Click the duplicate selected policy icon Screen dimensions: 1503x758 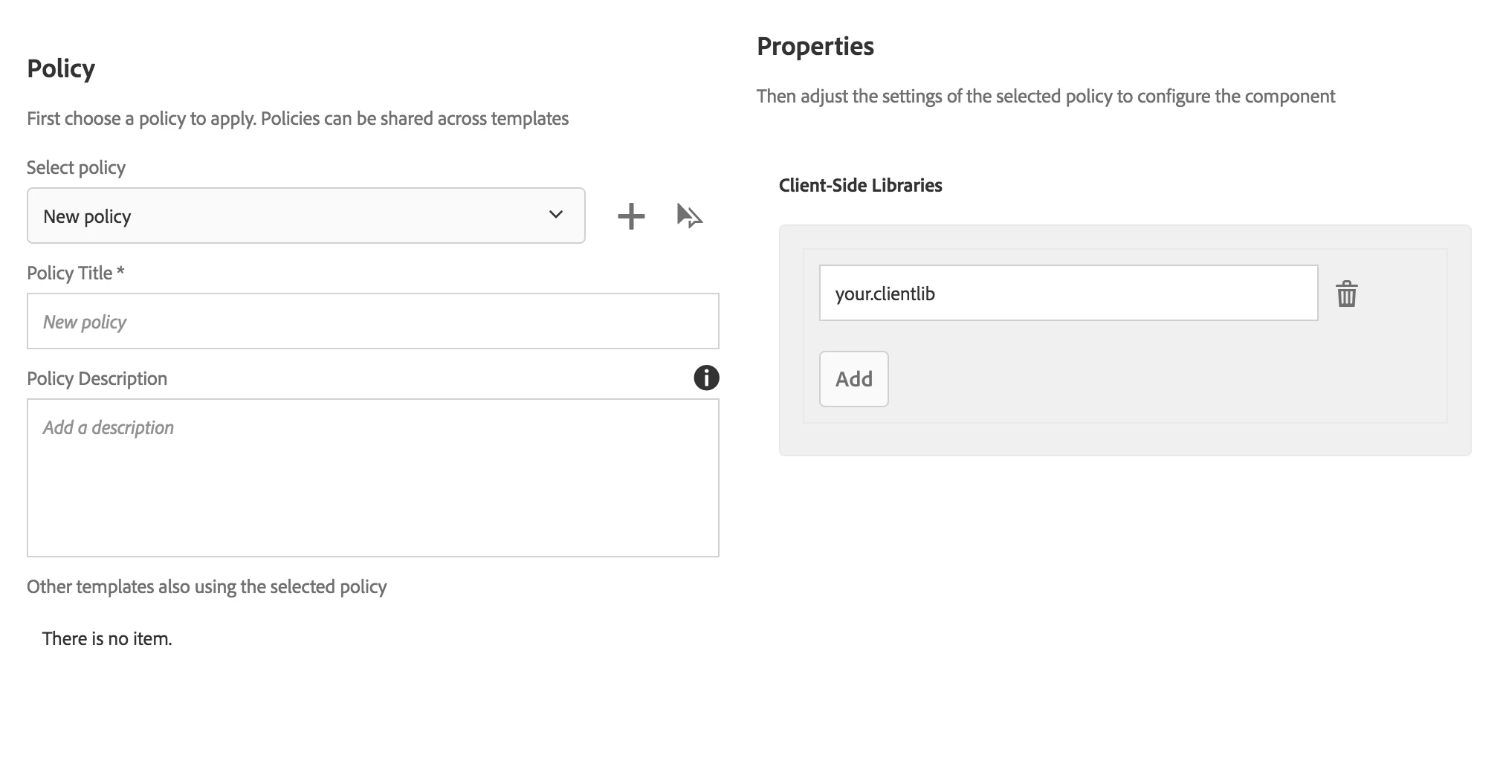coord(689,216)
